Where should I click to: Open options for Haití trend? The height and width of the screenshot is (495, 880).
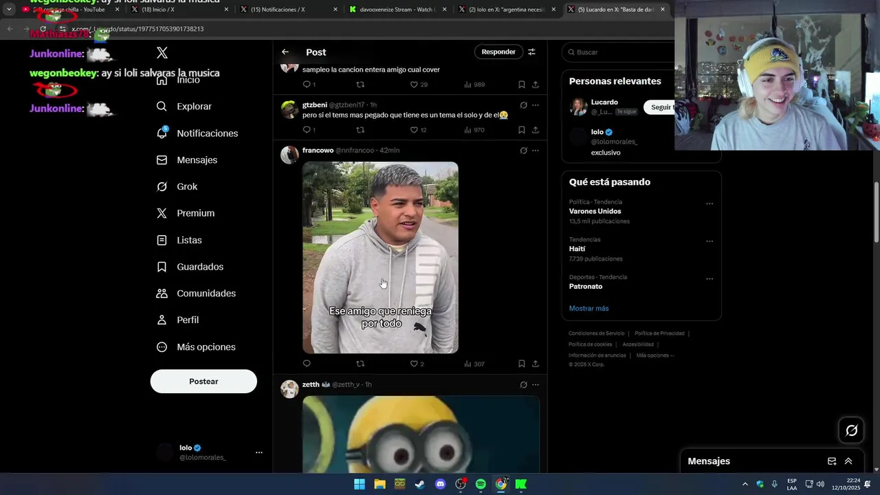(x=709, y=241)
